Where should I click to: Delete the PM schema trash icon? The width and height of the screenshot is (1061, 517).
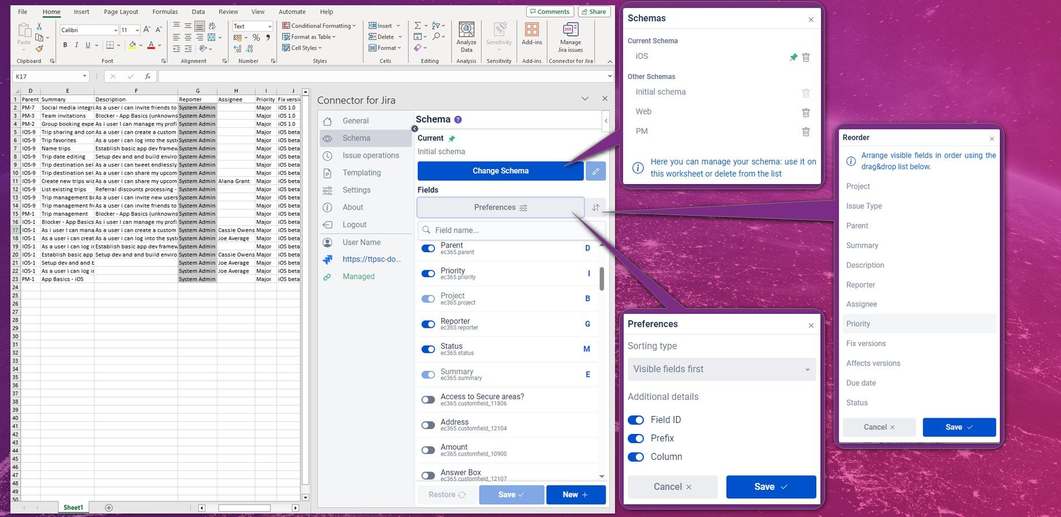(x=806, y=132)
